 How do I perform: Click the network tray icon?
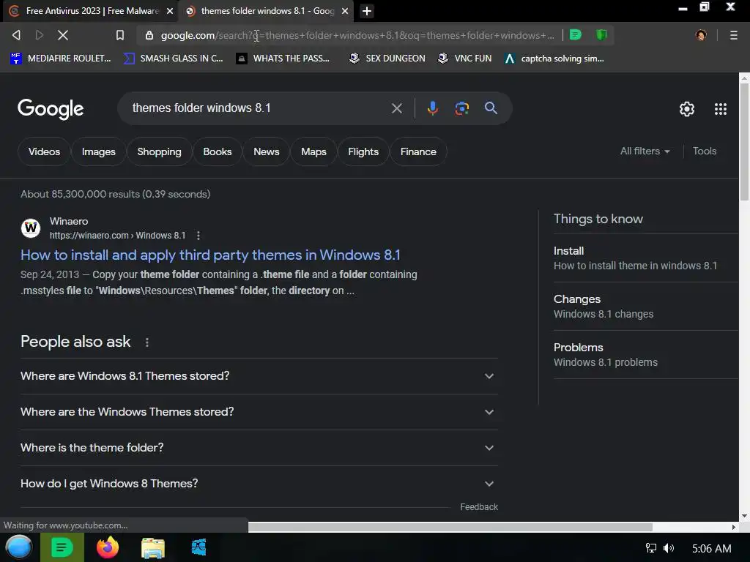(650, 548)
